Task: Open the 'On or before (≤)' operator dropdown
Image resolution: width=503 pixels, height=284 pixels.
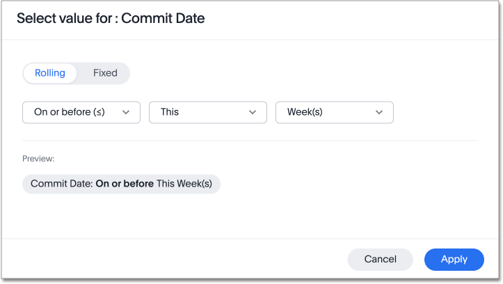Action: [81, 112]
